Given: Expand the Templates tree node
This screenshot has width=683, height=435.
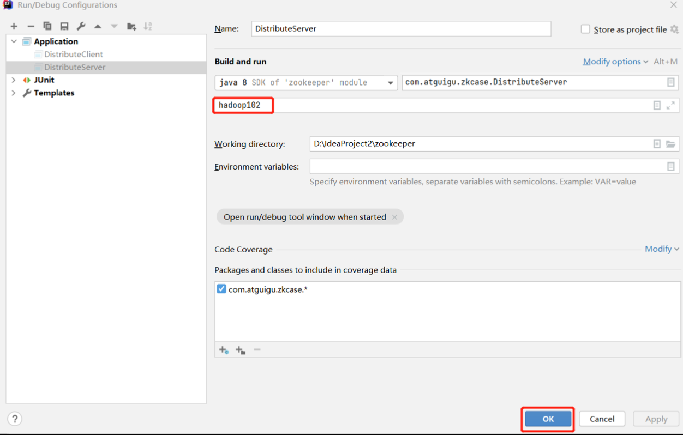Looking at the screenshot, I should coord(14,93).
